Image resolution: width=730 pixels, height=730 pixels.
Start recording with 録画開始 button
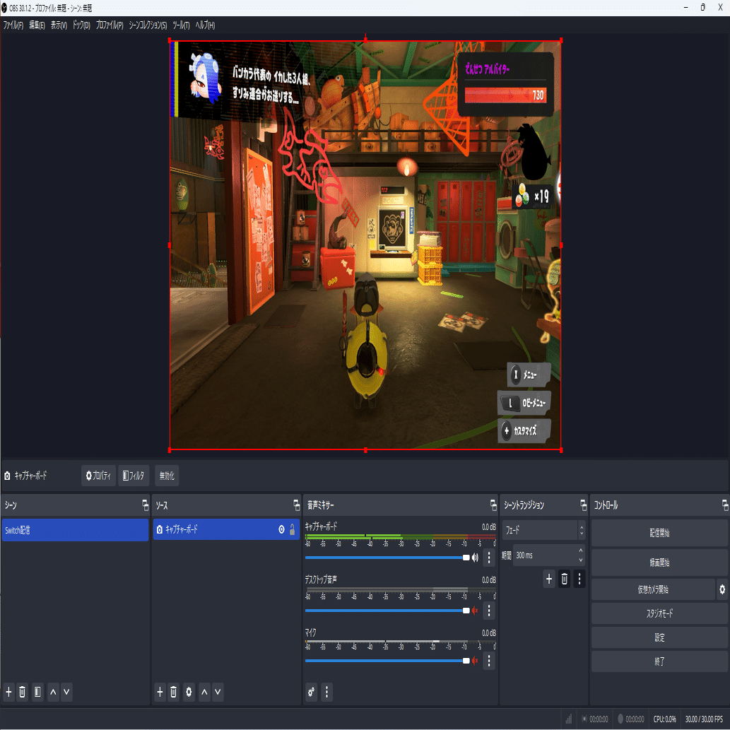tap(659, 563)
